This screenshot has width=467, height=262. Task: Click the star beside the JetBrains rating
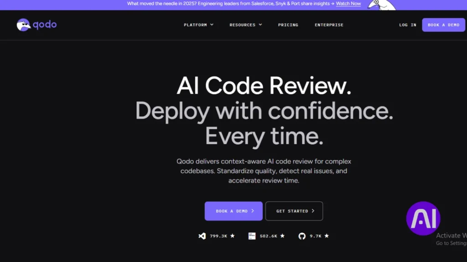coord(282,236)
